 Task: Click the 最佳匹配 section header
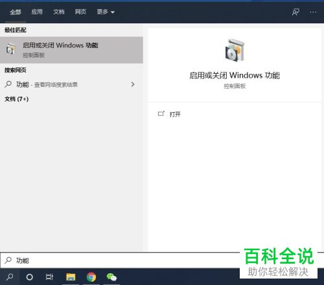click(16, 30)
